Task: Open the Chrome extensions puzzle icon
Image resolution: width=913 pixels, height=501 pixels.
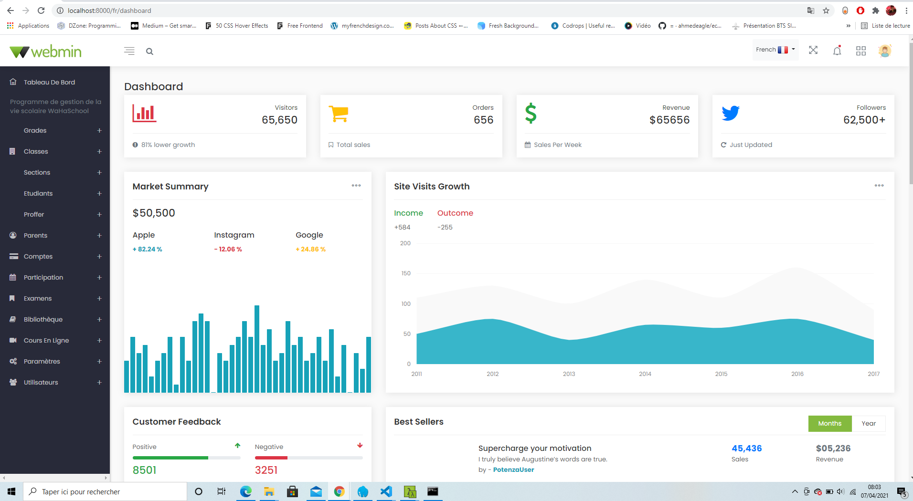Action: 875,10
